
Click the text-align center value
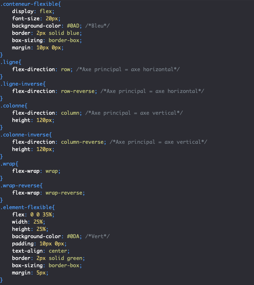(x=58, y=251)
